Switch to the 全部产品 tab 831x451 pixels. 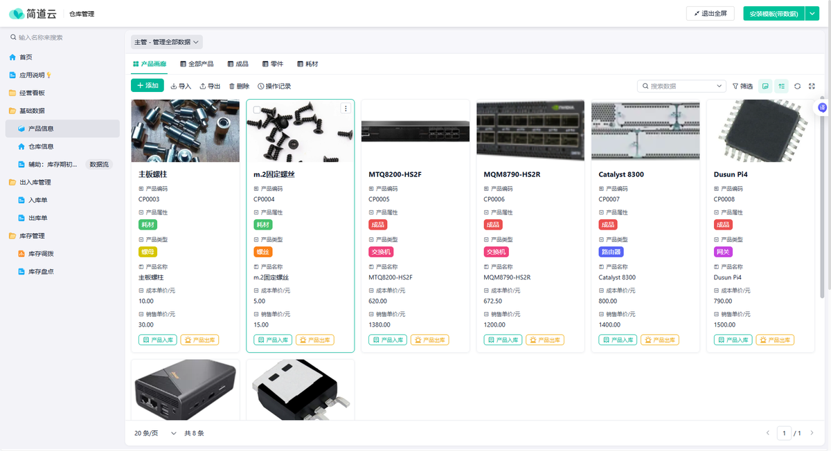[x=197, y=64]
